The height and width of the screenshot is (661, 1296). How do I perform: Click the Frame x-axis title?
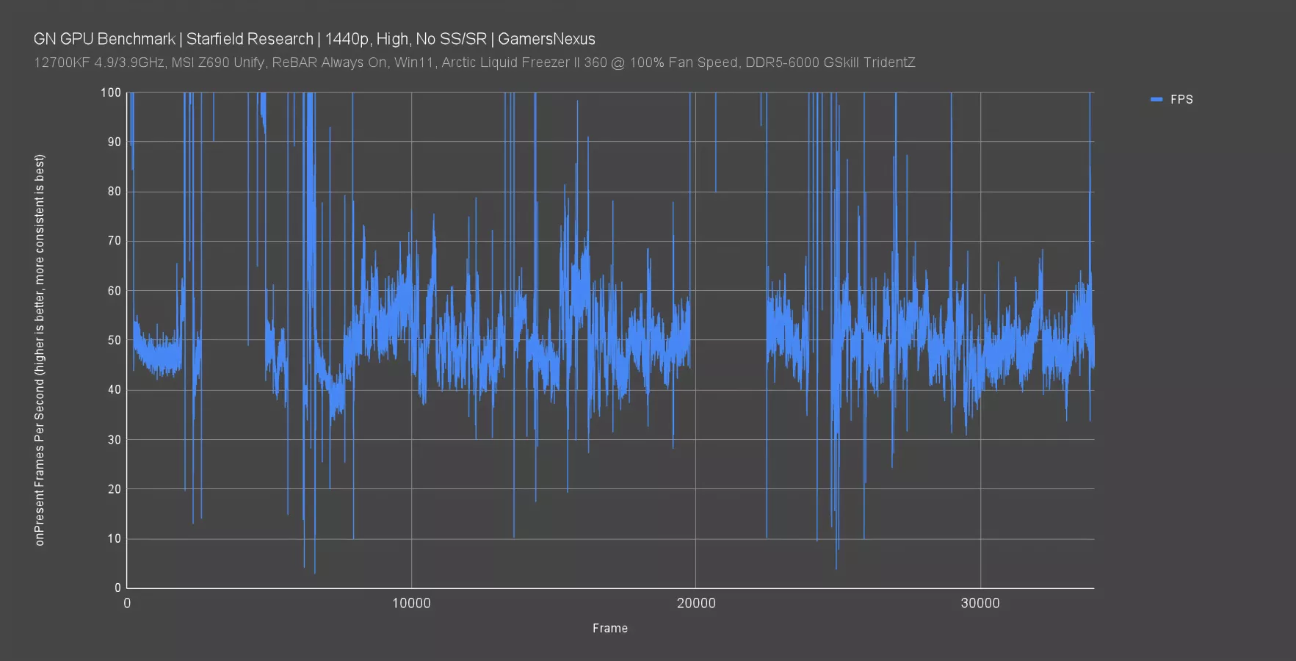coord(610,628)
